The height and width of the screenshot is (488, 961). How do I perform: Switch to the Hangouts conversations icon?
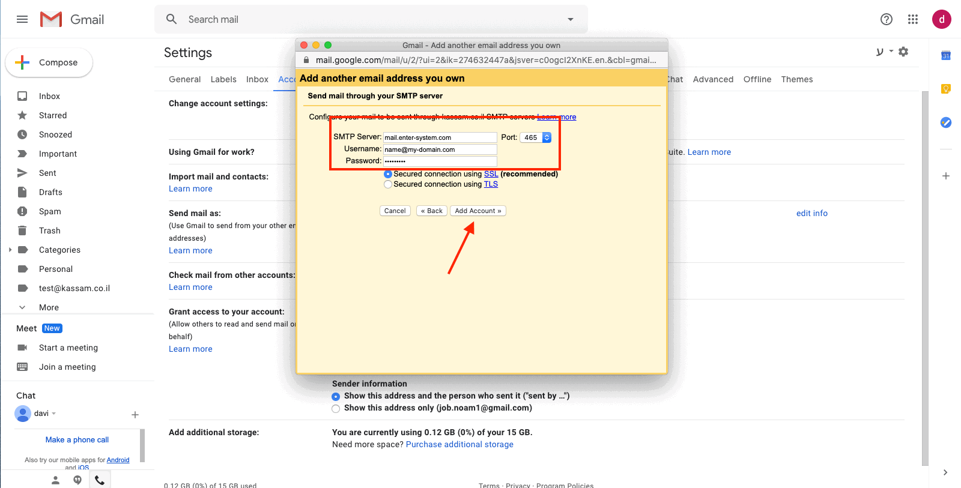(77, 480)
